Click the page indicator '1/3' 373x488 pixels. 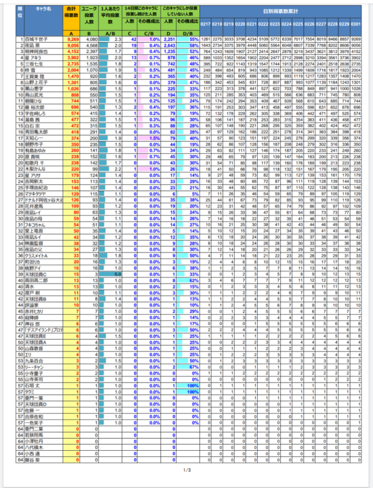click(x=187, y=470)
